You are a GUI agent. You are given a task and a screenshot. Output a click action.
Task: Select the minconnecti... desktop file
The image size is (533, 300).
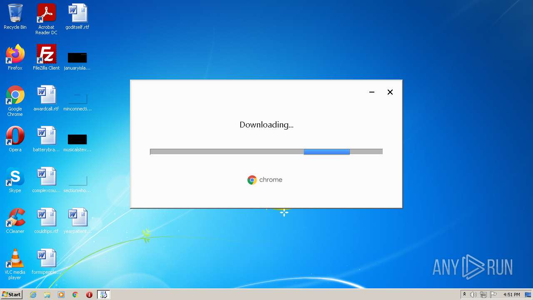point(77,102)
